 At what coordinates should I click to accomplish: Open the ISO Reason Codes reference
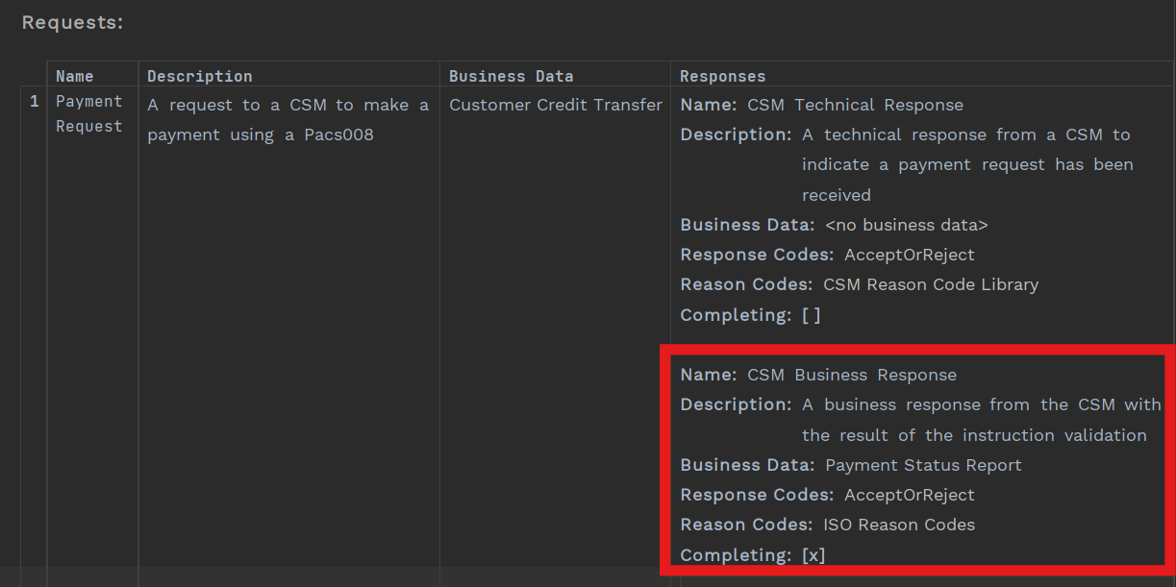(x=899, y=525)
